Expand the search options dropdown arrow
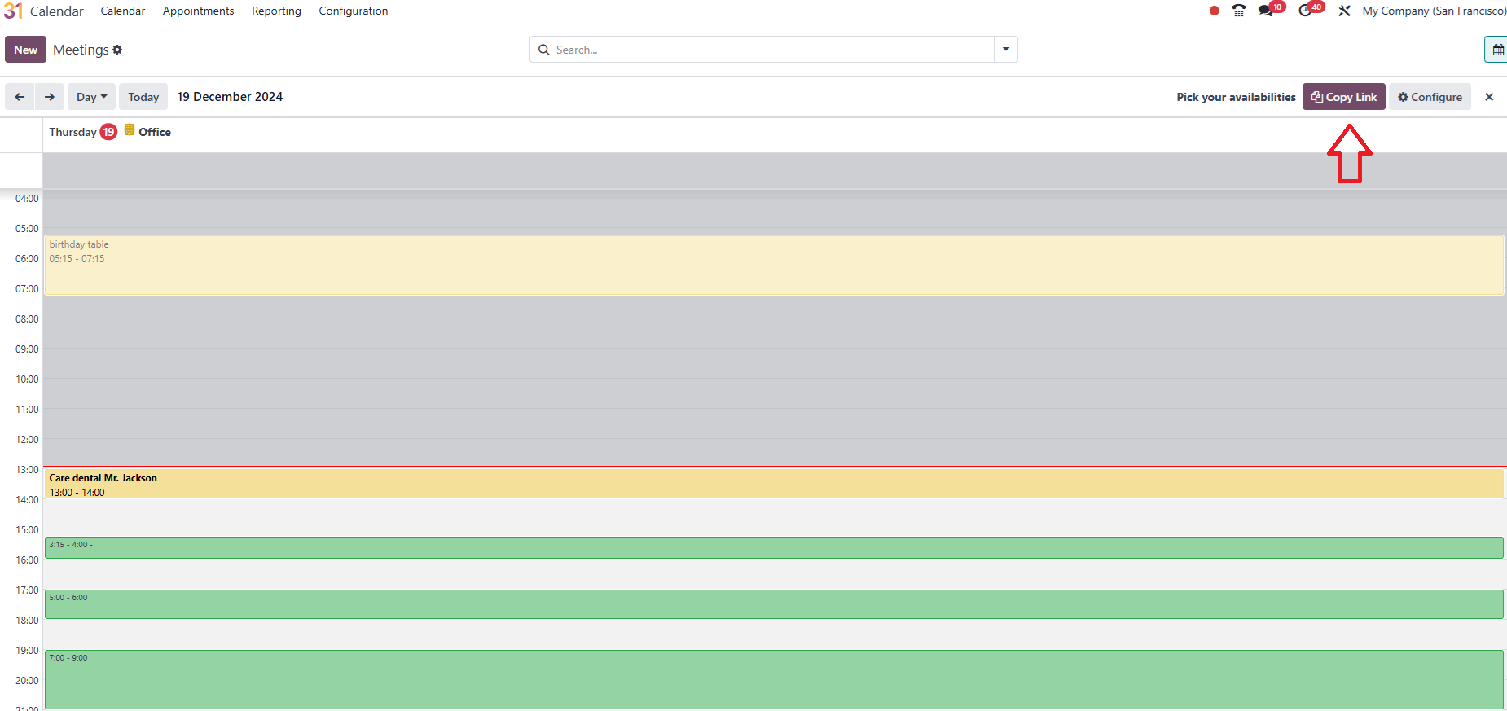 coord(1006,50)
